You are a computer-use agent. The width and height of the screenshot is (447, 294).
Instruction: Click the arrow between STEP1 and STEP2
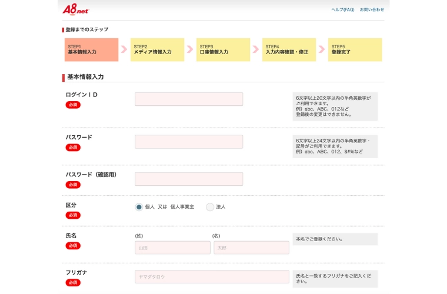tap(124, 49)
